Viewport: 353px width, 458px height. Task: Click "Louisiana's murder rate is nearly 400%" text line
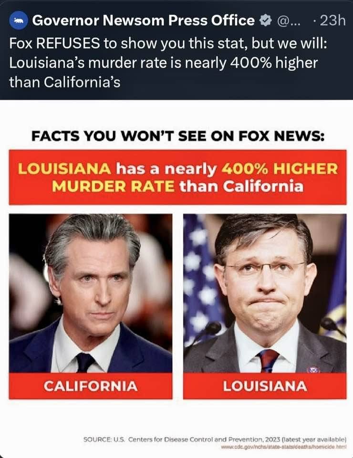(x=163, y=63)
